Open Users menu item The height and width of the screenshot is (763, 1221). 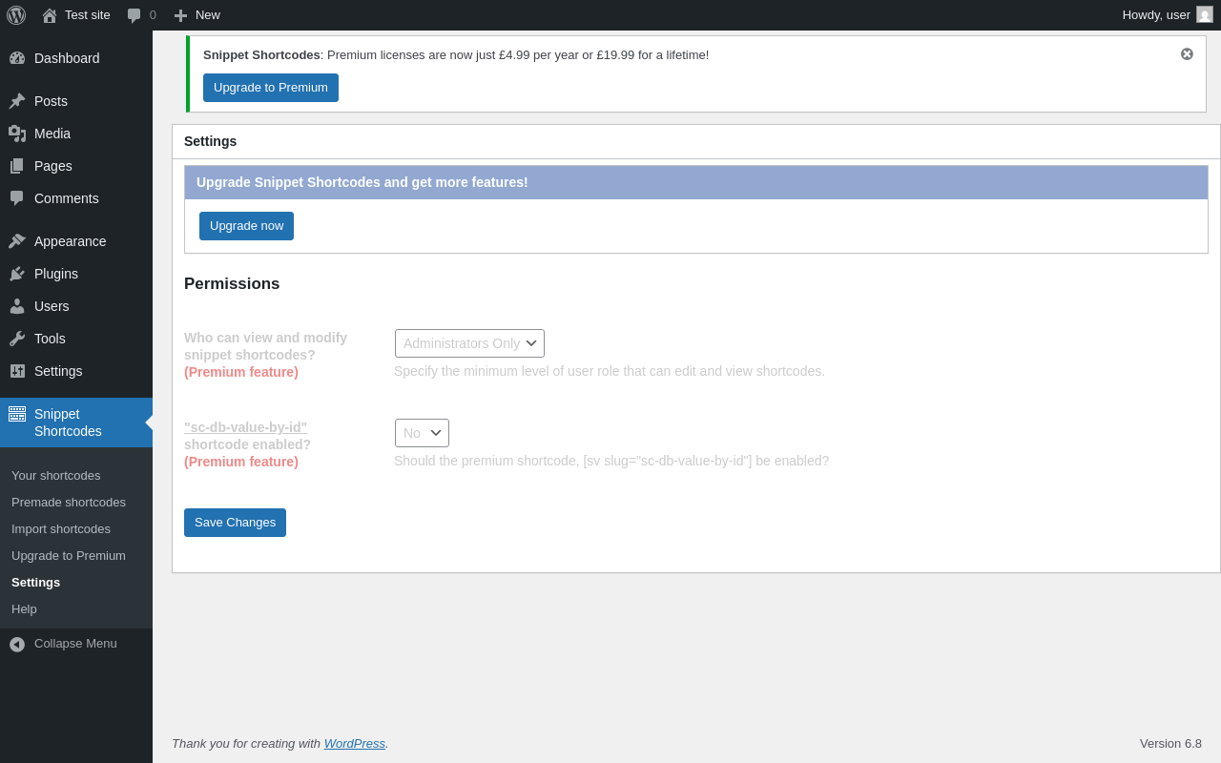(52, 306)
